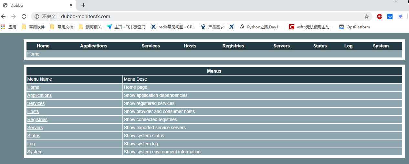Open the 常用软件 bookmarks folder
Viewport: 409px width, 164px height.
33,27
